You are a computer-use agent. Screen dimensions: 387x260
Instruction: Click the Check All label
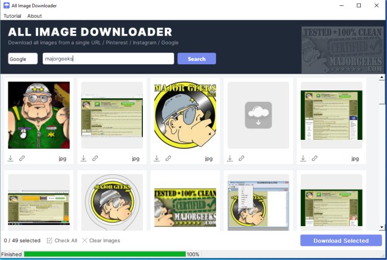[x=66, y=240]
